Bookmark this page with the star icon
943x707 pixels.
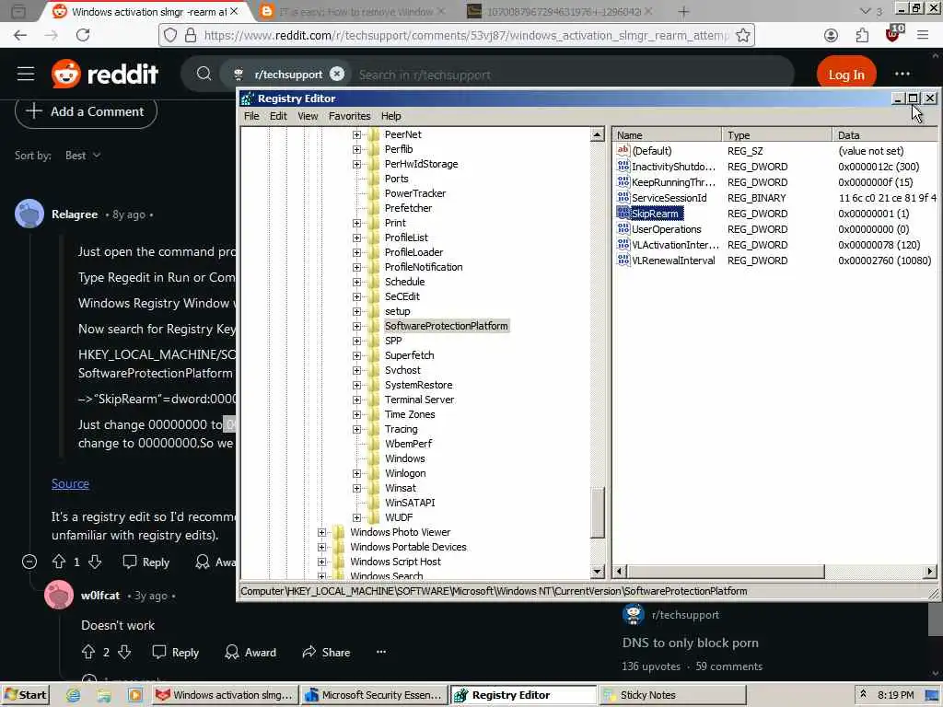click(x=743, y=36)
